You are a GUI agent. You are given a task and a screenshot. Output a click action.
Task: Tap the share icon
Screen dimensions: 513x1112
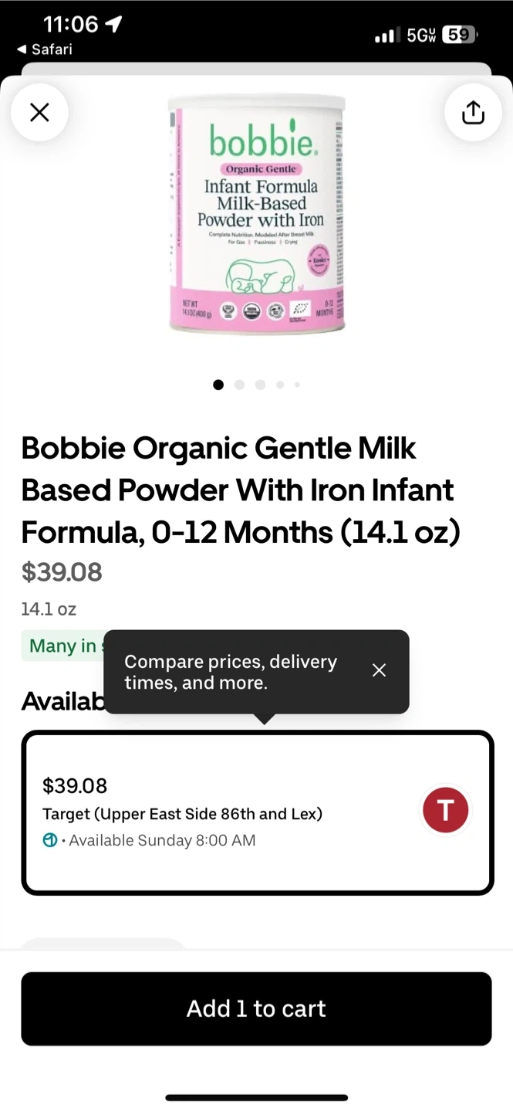[473, 113]
